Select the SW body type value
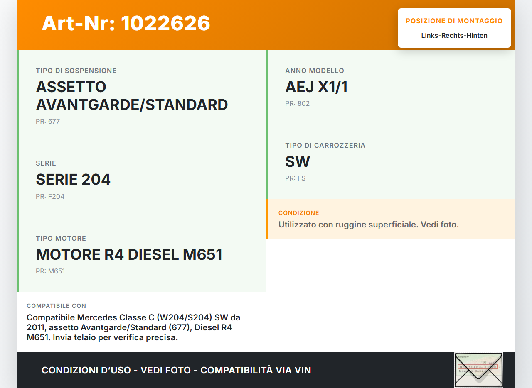This screenshot has height=388, width=532. pyautogui.click(x=298, y=162)
